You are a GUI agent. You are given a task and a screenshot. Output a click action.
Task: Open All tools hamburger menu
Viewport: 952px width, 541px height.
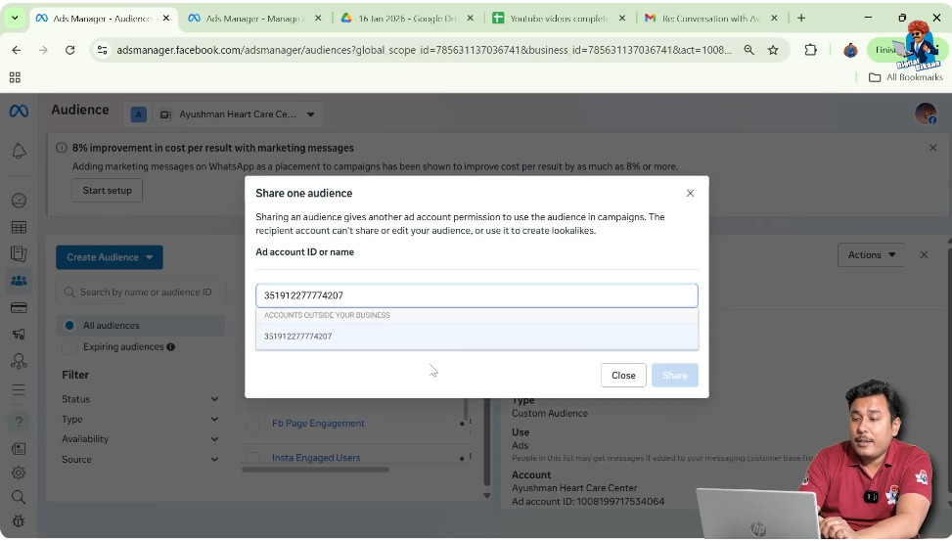[19, 389]
